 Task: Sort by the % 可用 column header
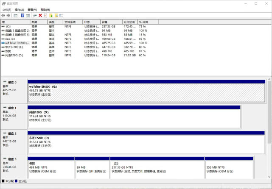tap(148, 22)
